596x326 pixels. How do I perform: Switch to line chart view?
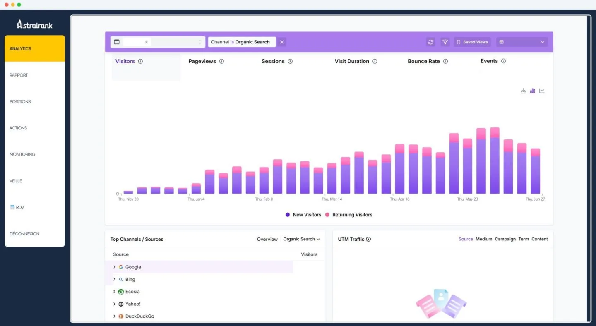[542, 91]
